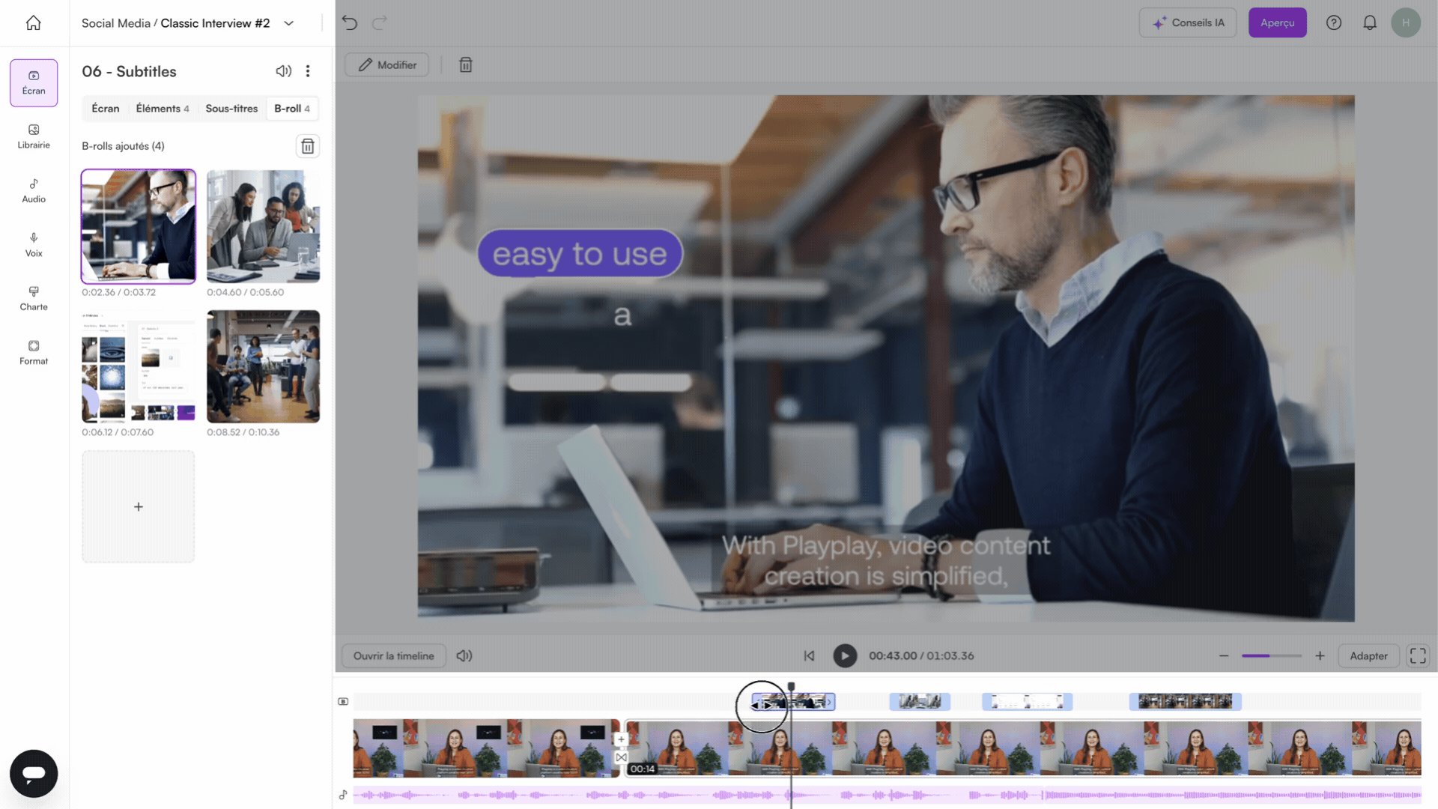This screenshot has height=809, width=1438.
Task: Add a transition between timeline clips with plus
Action: [x=621, y=739]
